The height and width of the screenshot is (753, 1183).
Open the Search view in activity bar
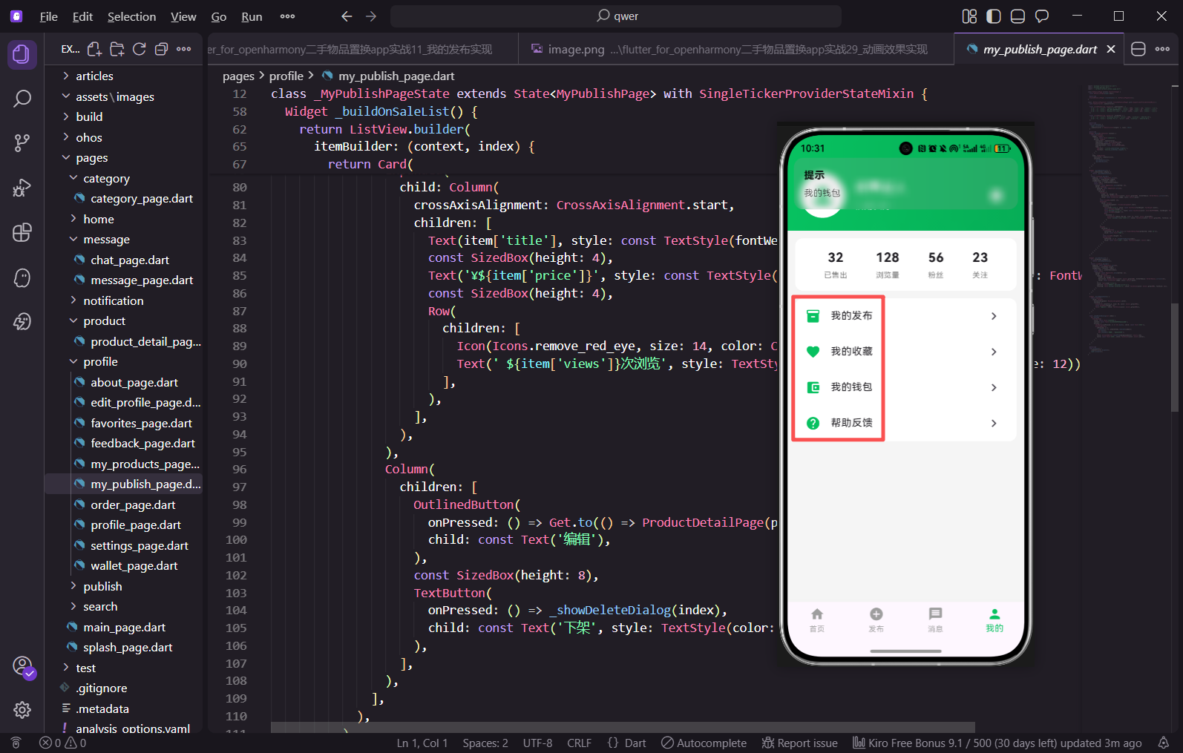point(22,98)
